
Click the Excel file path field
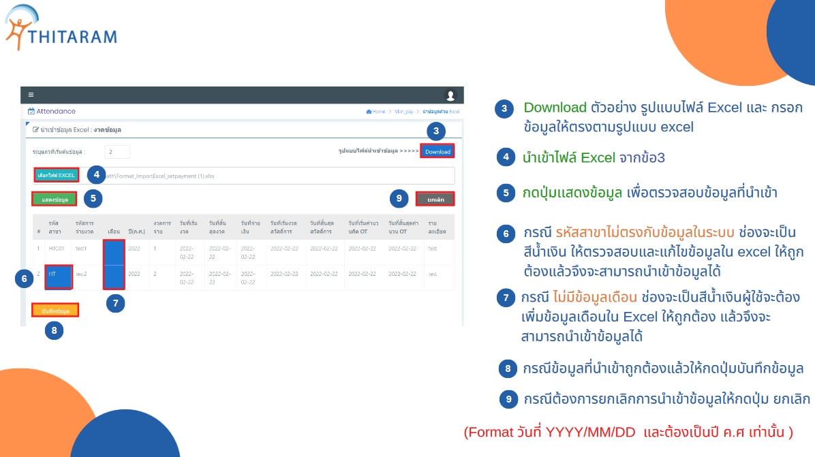coord(267,176)
